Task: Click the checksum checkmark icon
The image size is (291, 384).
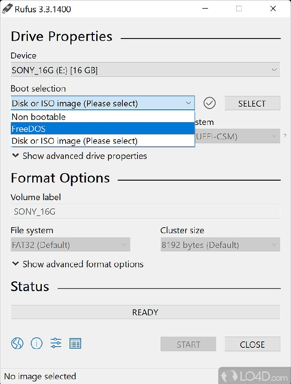Action: click(210, 103)
